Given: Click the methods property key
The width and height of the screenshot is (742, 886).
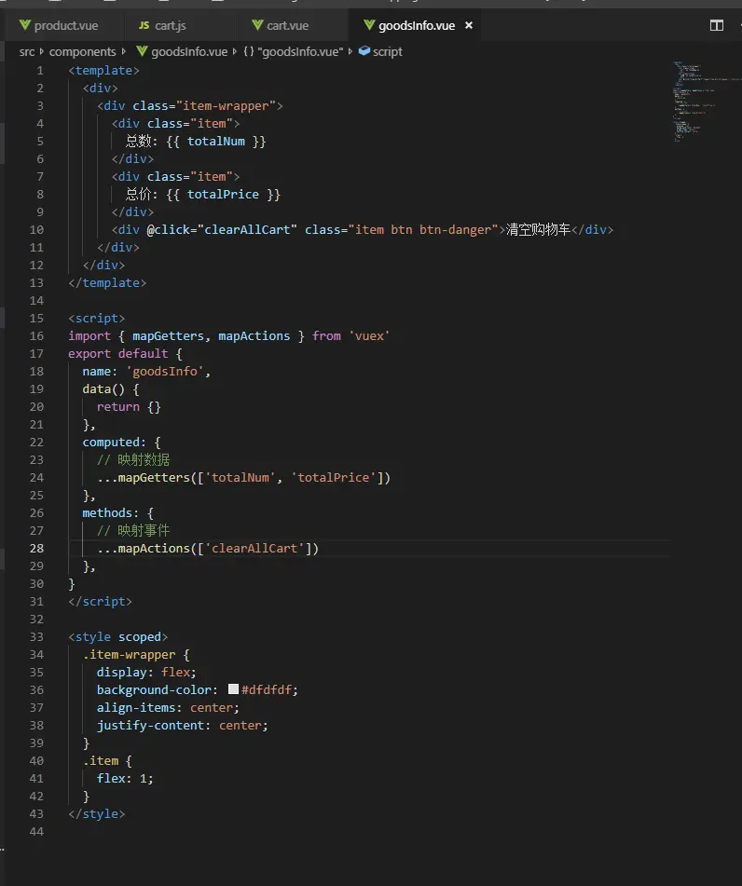Looking at the screenshot, I should pos(107,512).
